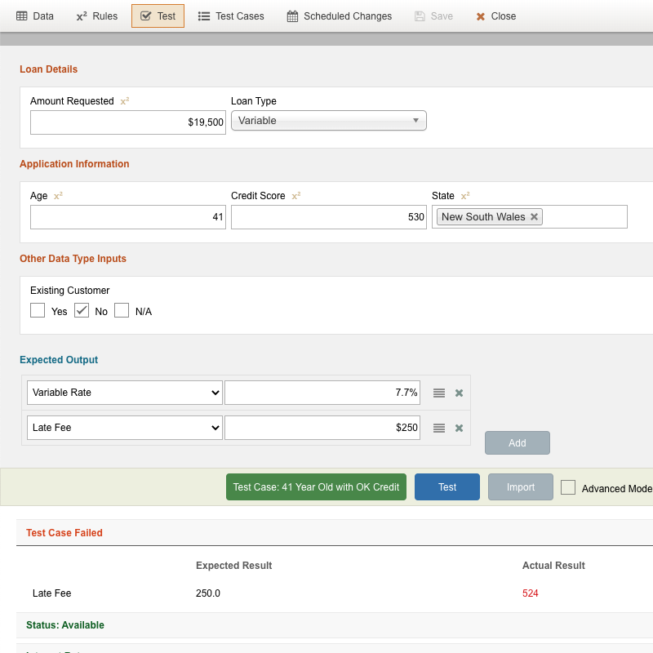
Task: Delete the Variable Rate output row
Action: click(x=459, y=393)
